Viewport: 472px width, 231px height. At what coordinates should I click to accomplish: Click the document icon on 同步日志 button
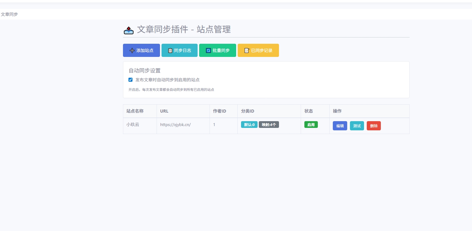170,50
